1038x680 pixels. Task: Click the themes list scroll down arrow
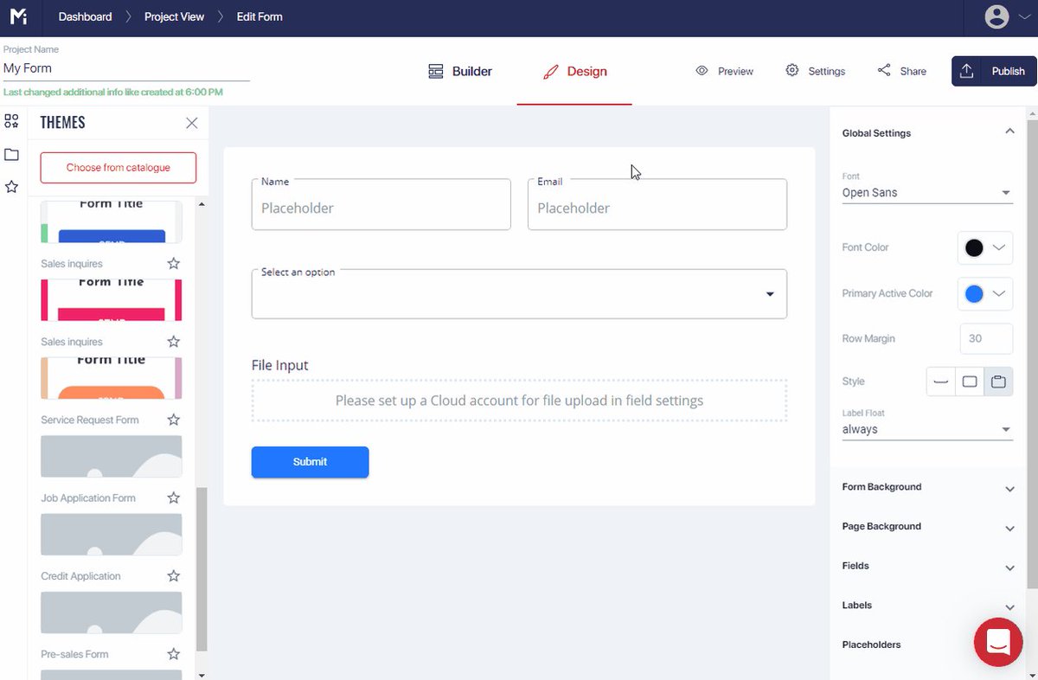[x=202, y=674]
